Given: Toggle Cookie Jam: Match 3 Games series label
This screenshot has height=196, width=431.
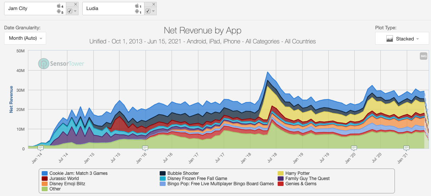Looking at the screenshot, I should (79, 173).
